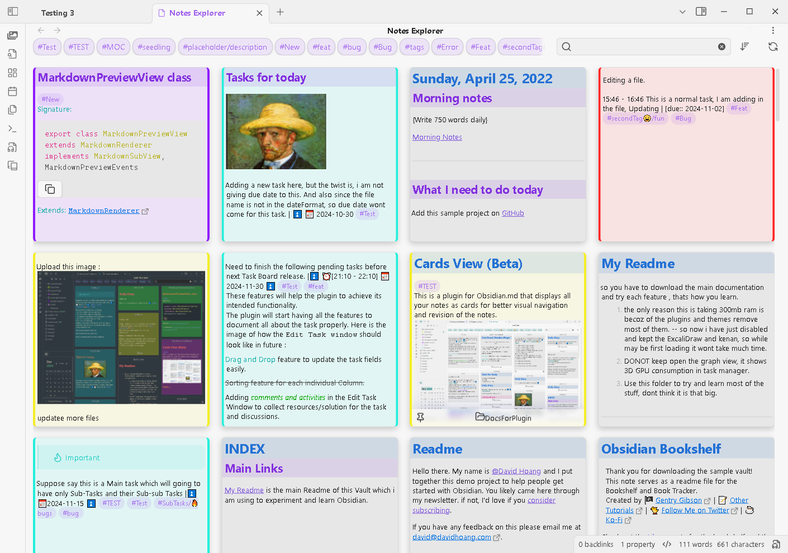Filter by the #New tag chip

(289, 47)
